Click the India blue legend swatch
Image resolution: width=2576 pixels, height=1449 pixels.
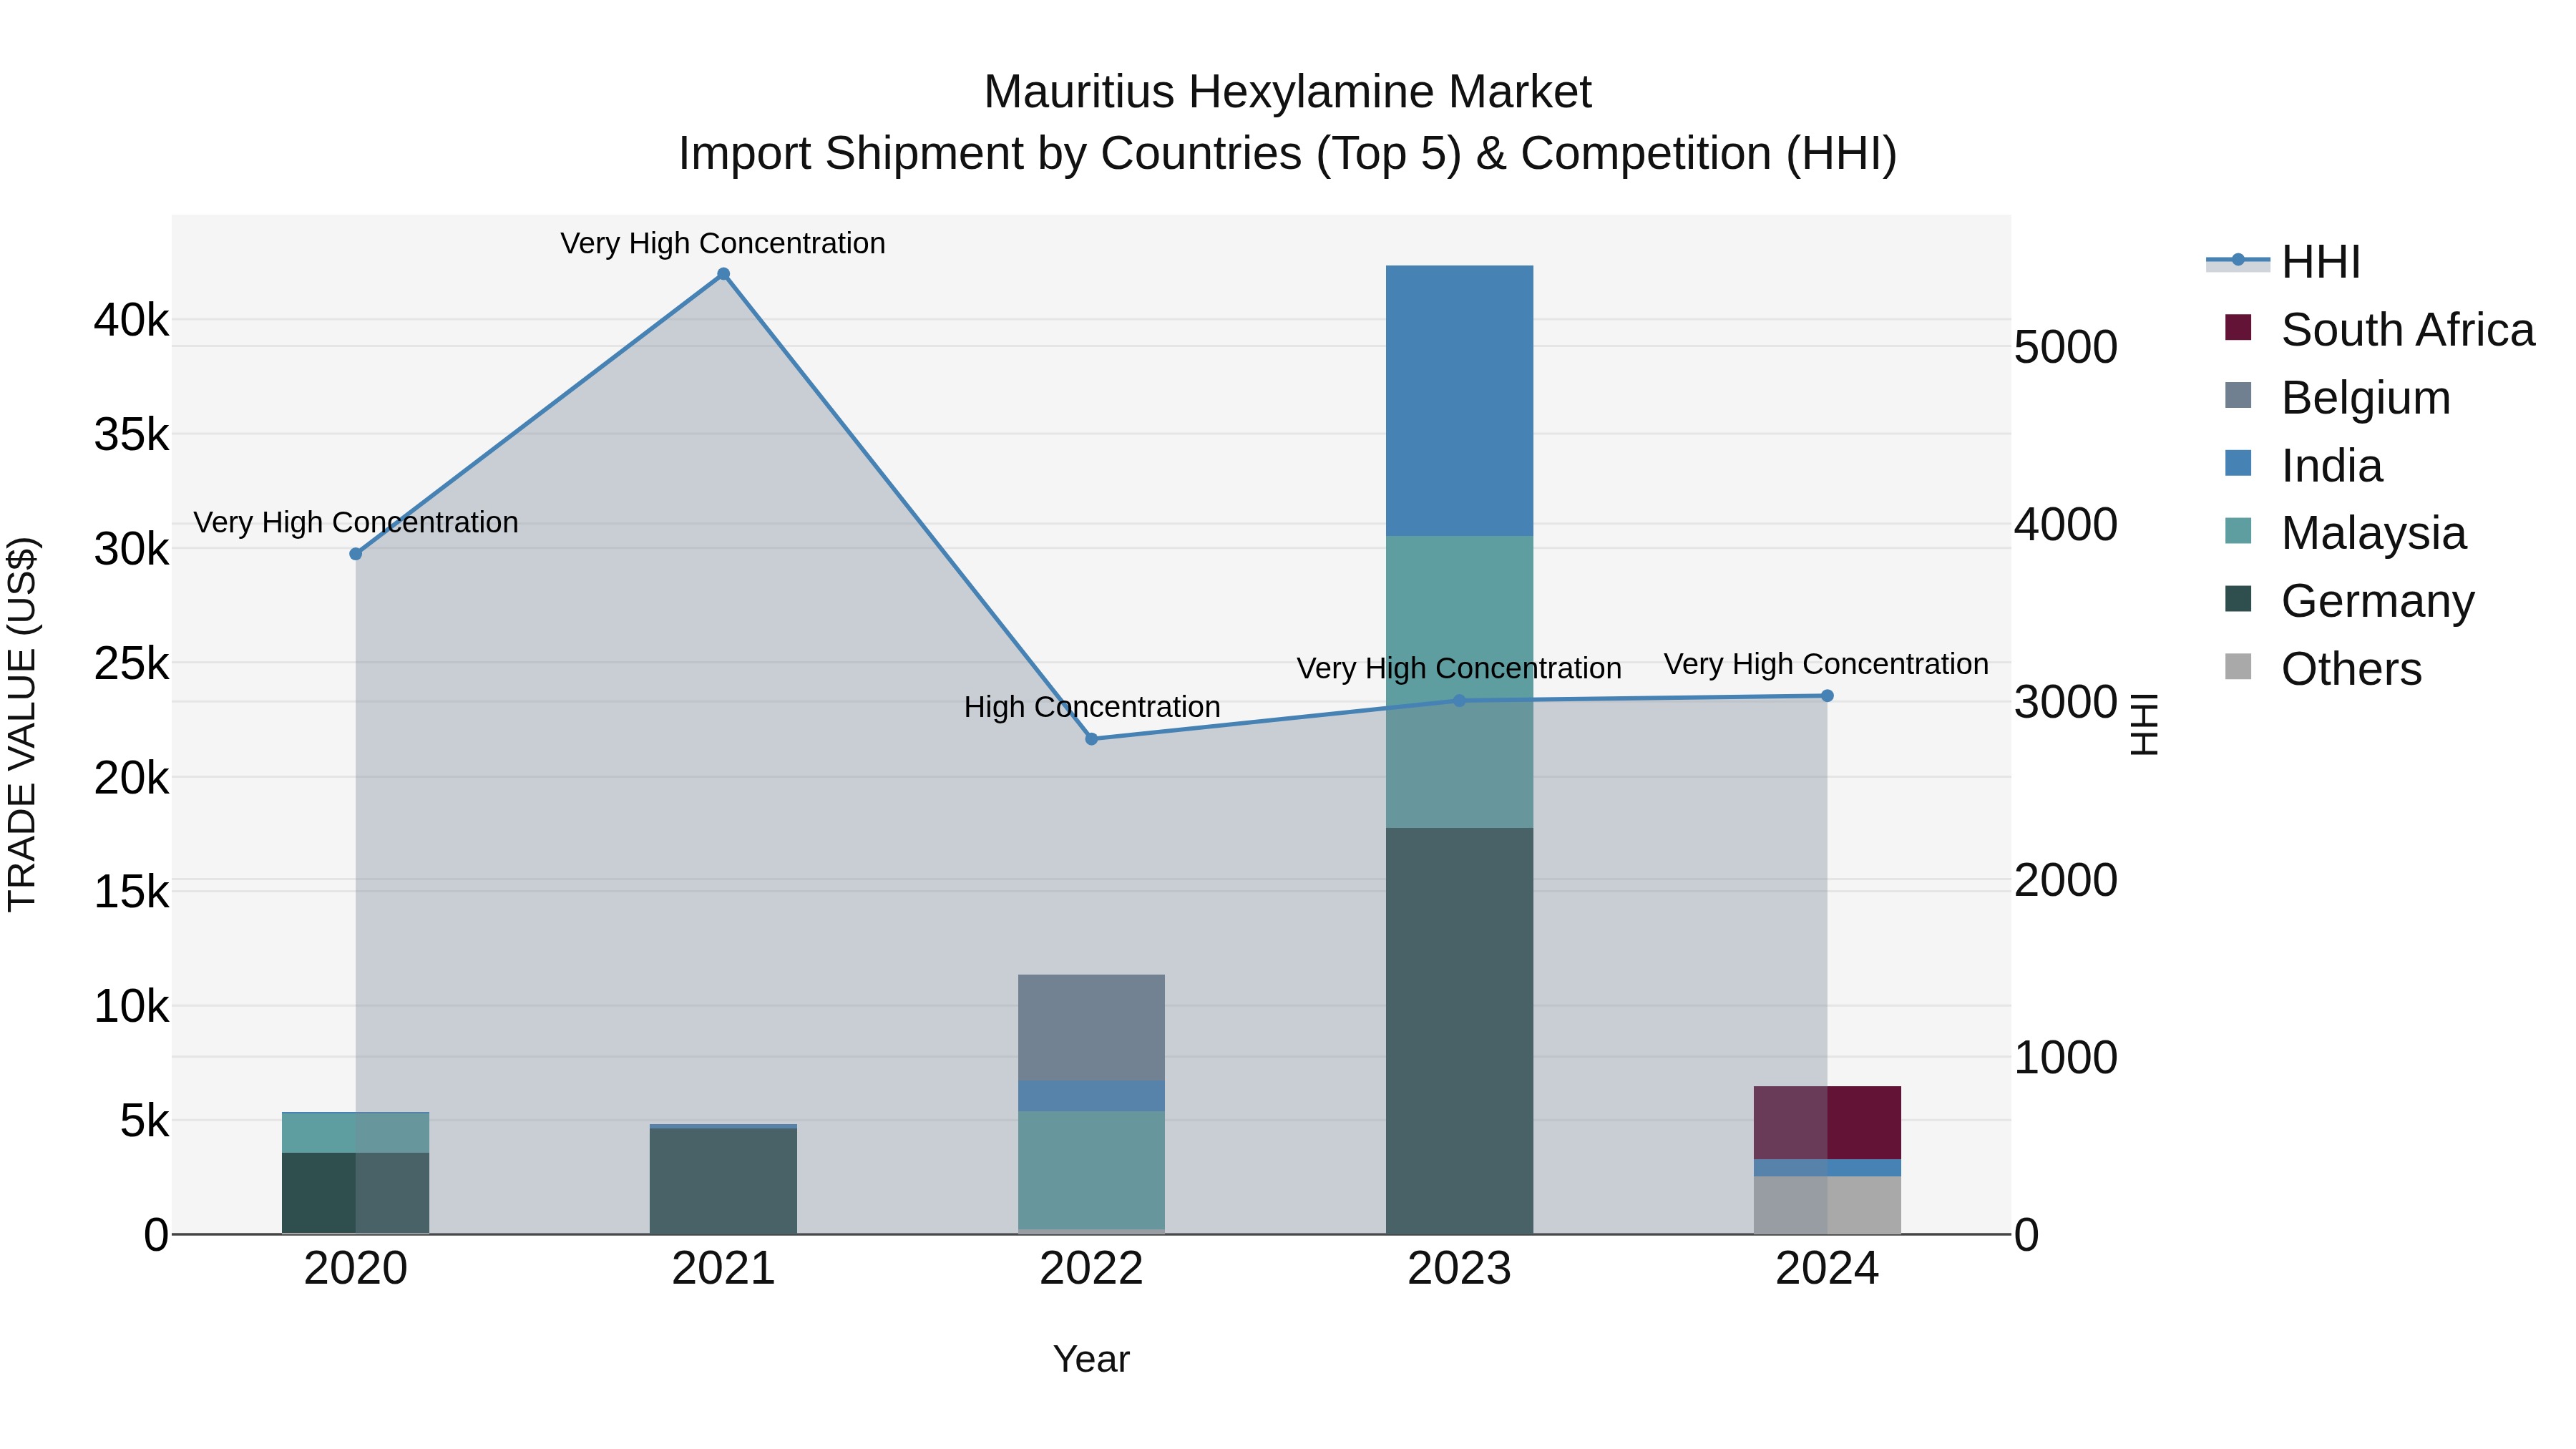coord(2238,463)
